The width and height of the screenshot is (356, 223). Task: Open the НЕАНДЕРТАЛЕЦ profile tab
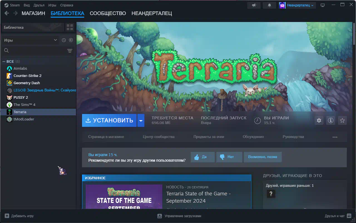tap(152, 13)
